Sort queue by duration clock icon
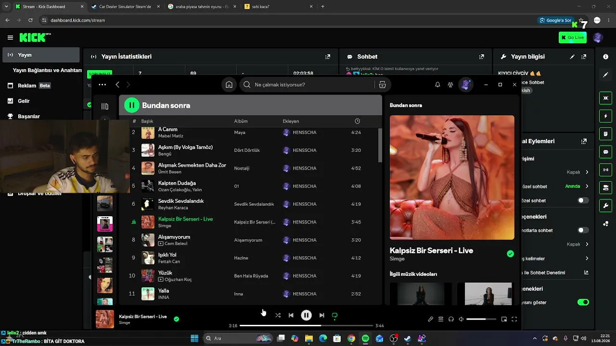Viewport: 616px width, 346px height. (357, 121)
